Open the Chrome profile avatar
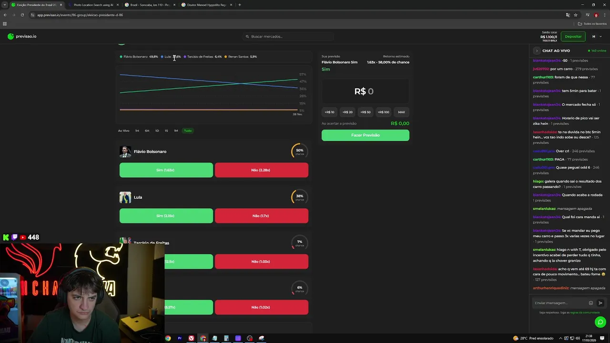Image resolution: width=610 pixels, height=343 pixels. click(596, 15)
